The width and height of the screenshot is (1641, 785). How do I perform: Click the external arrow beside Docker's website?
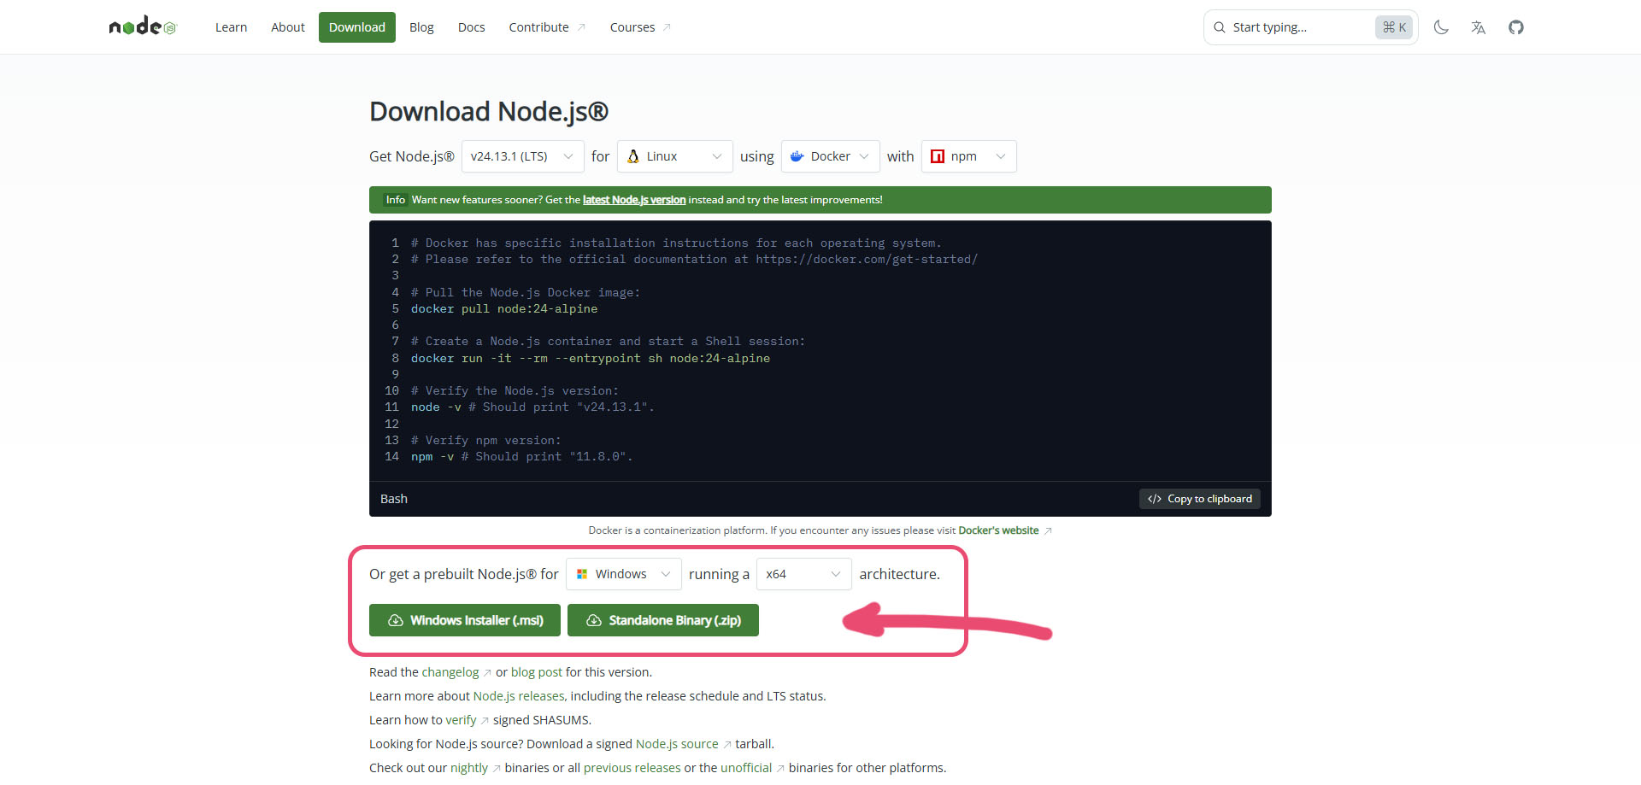(x=1048, y=531)
